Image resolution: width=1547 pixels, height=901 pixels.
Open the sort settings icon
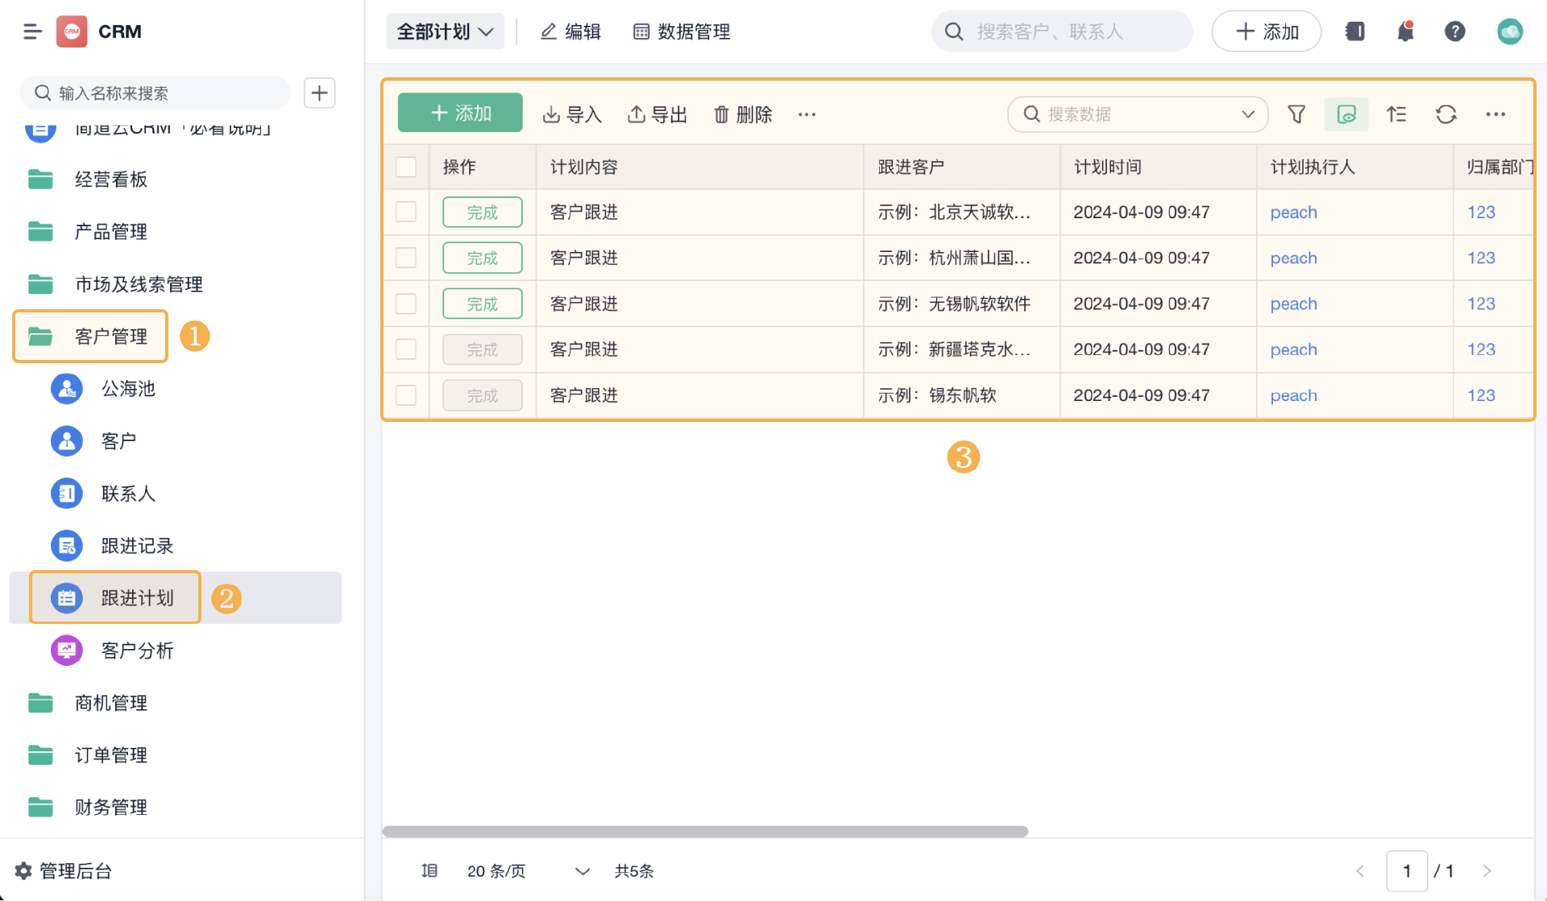tap(1396, 114)
